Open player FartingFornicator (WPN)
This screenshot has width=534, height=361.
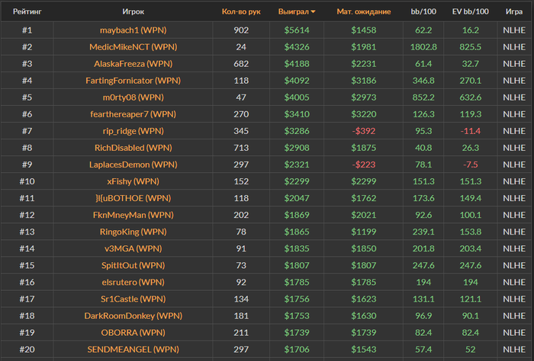pyautogui.click(x=133, y=81)
